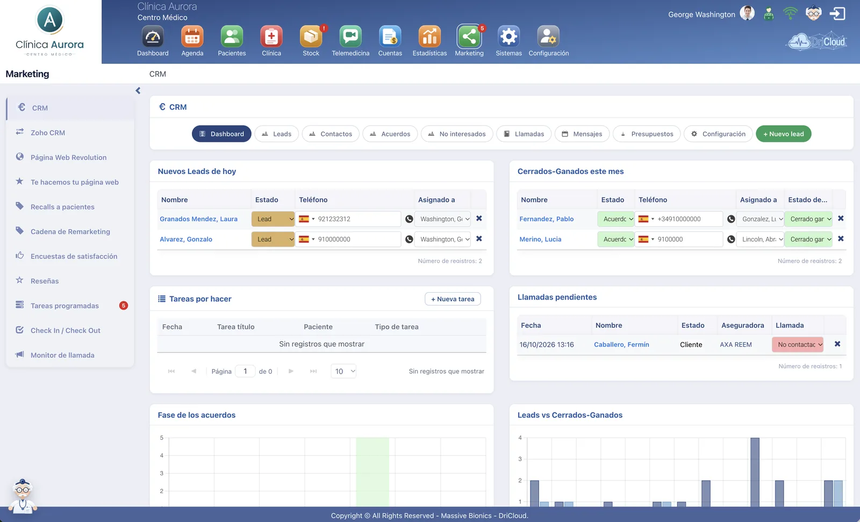860x522 pixels.
Task: Delete the Granados Mendez, Laura lead row
Action: (479, 219)
